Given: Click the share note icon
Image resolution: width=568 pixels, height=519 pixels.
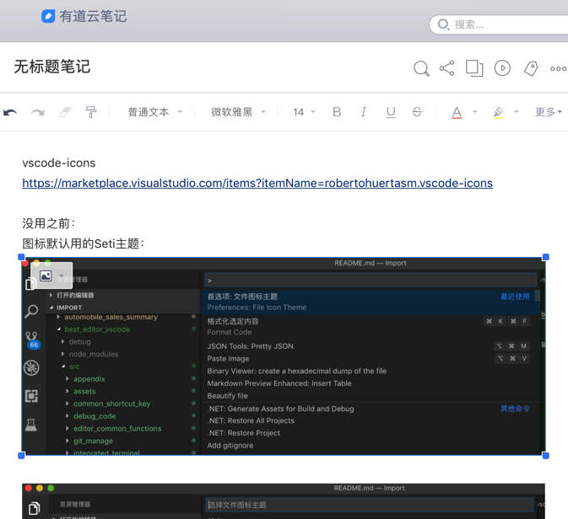Looking at the screenshot, I should 447,68.
